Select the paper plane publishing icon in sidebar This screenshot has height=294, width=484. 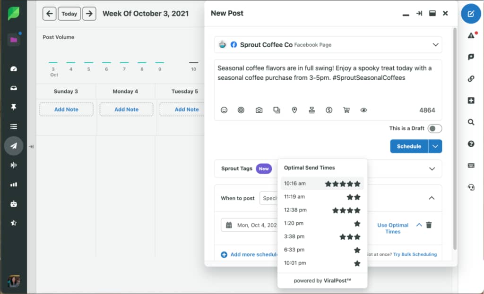coord(14,146)
